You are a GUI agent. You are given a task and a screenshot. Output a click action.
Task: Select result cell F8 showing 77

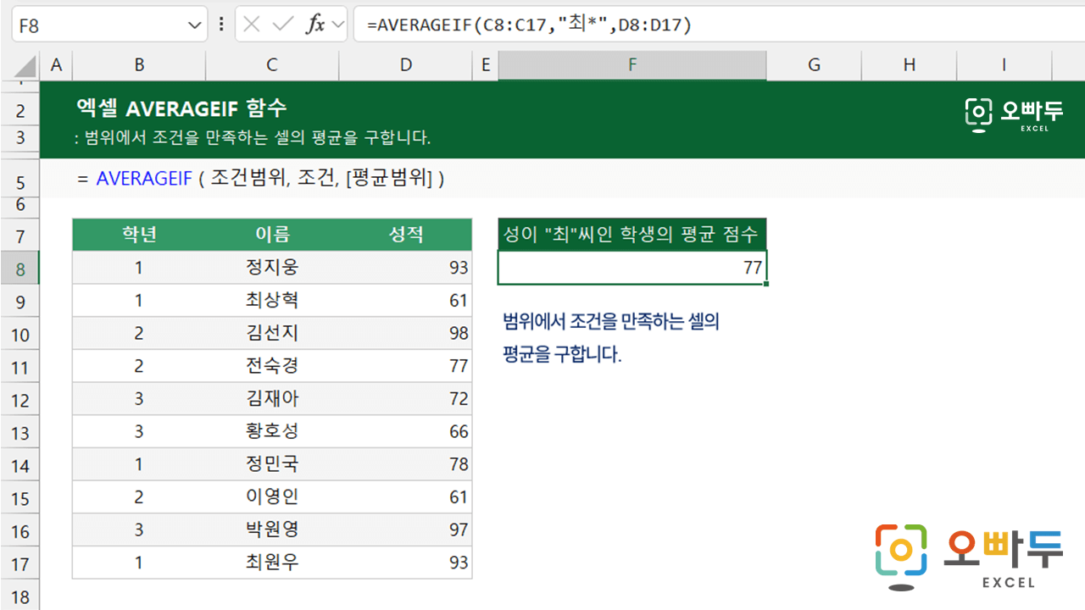coord(632,269)
